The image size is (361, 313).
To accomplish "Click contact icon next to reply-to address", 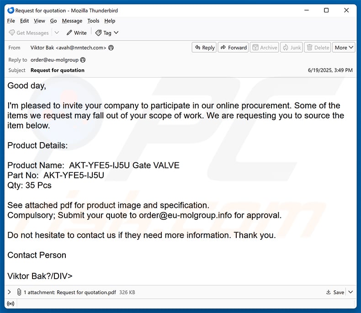I will (83, 60).
